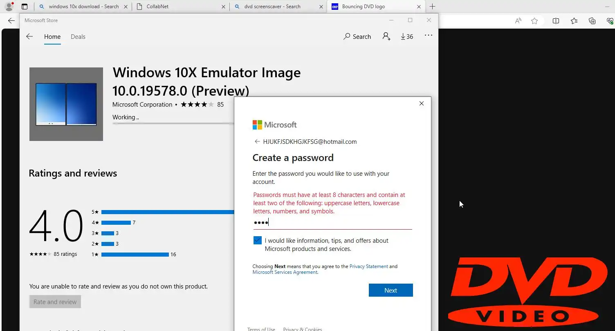This screenshot has width=615, height=331.
Task: Go back from the hotmail email address
Action: point(257,141)
